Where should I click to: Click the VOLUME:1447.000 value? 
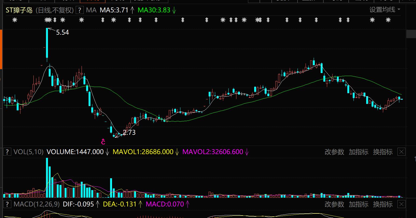pos(75,152)
